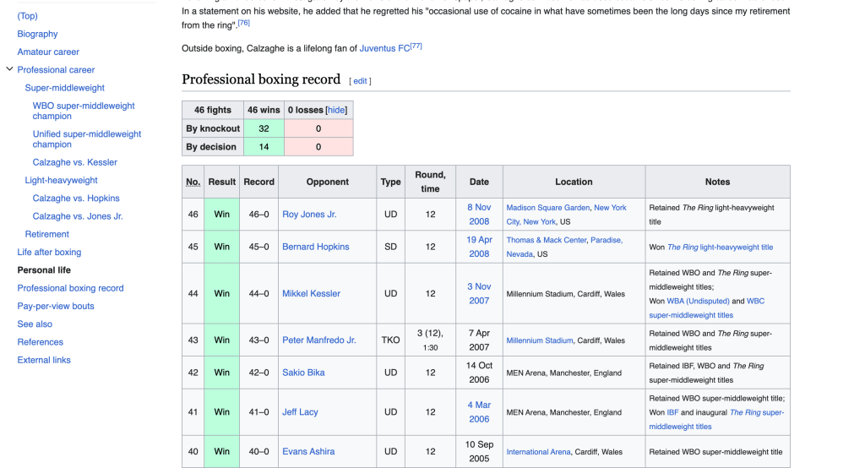Viewport: 865px width, 468px height.
Task: Open International Arena link
Action: click(538, 452)
